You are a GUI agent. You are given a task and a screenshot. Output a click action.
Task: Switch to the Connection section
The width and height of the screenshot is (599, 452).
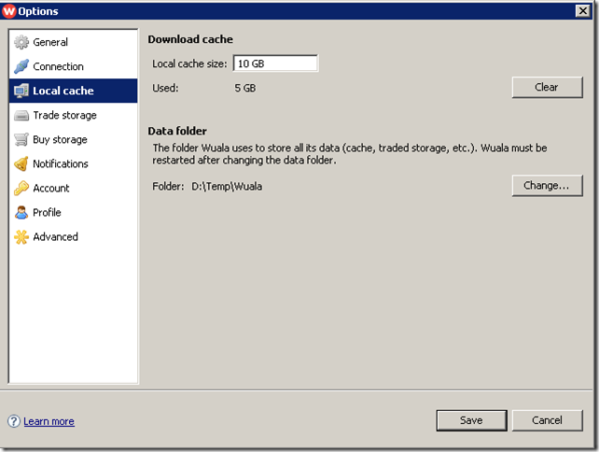(x=73, y=66)
